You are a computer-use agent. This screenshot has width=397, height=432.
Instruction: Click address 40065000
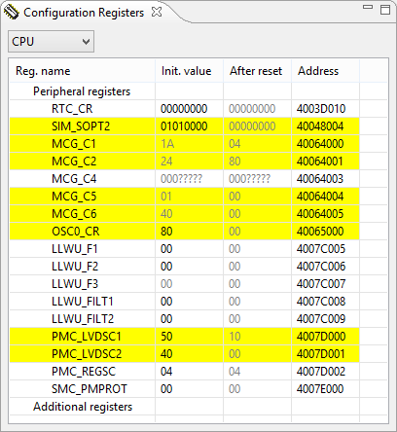click(x=320, y=232)
